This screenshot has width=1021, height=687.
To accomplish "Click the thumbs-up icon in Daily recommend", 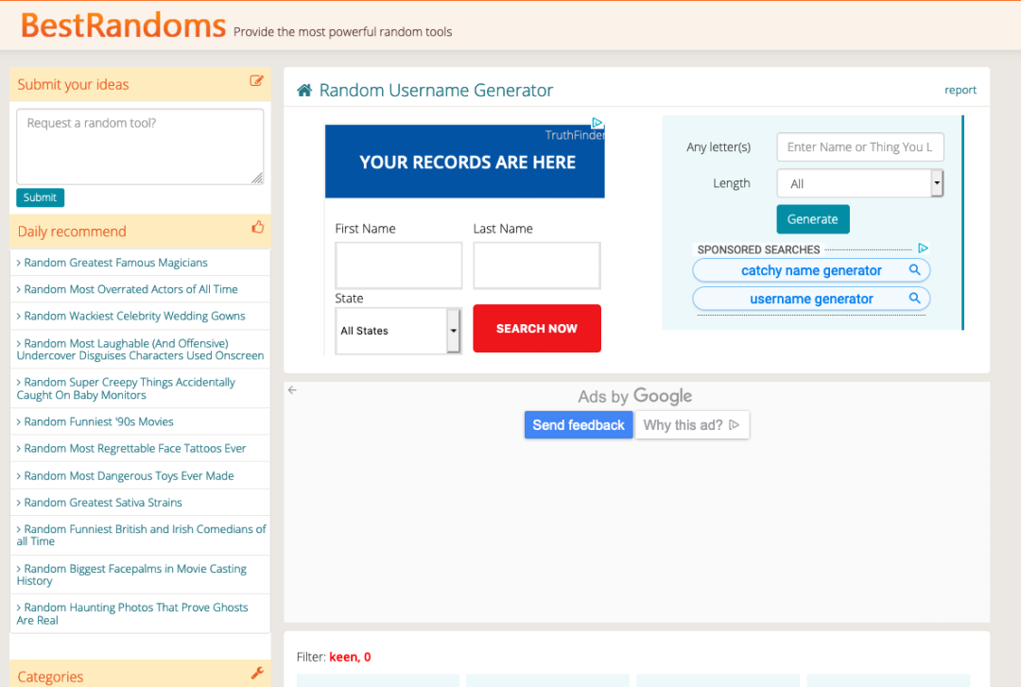I will (x=258, y=227).
